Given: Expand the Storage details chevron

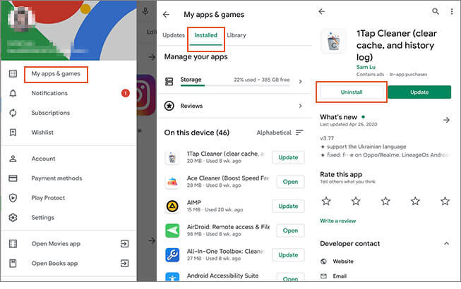Looking at the screenshot, I should pyautogui.click(x=300, y=82).
